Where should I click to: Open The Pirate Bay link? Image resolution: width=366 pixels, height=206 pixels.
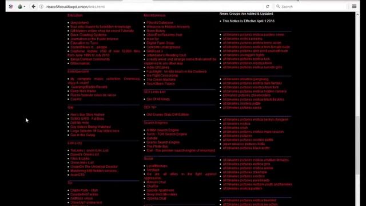[x=157, y=146]
